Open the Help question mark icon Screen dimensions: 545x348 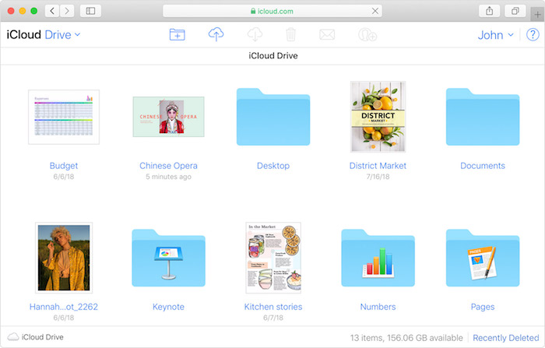pos(533,34)
